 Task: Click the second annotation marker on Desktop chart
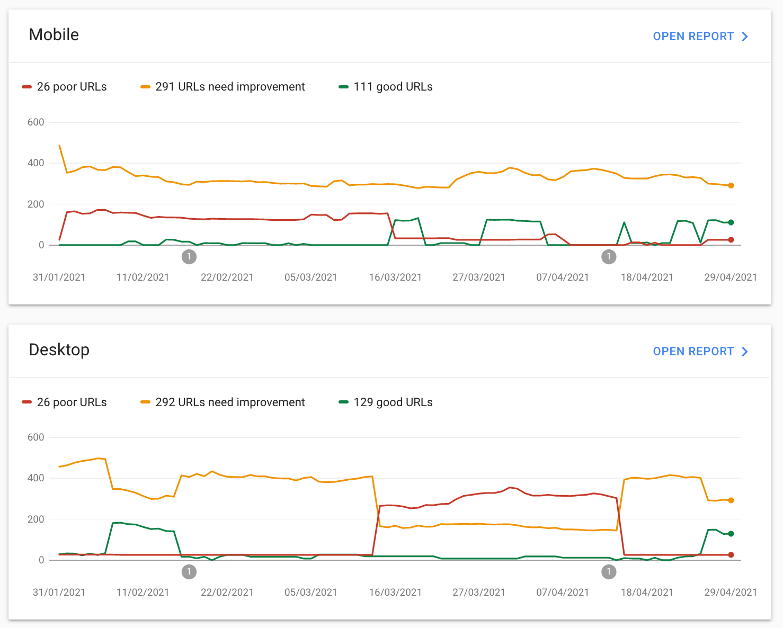[609, 572]
